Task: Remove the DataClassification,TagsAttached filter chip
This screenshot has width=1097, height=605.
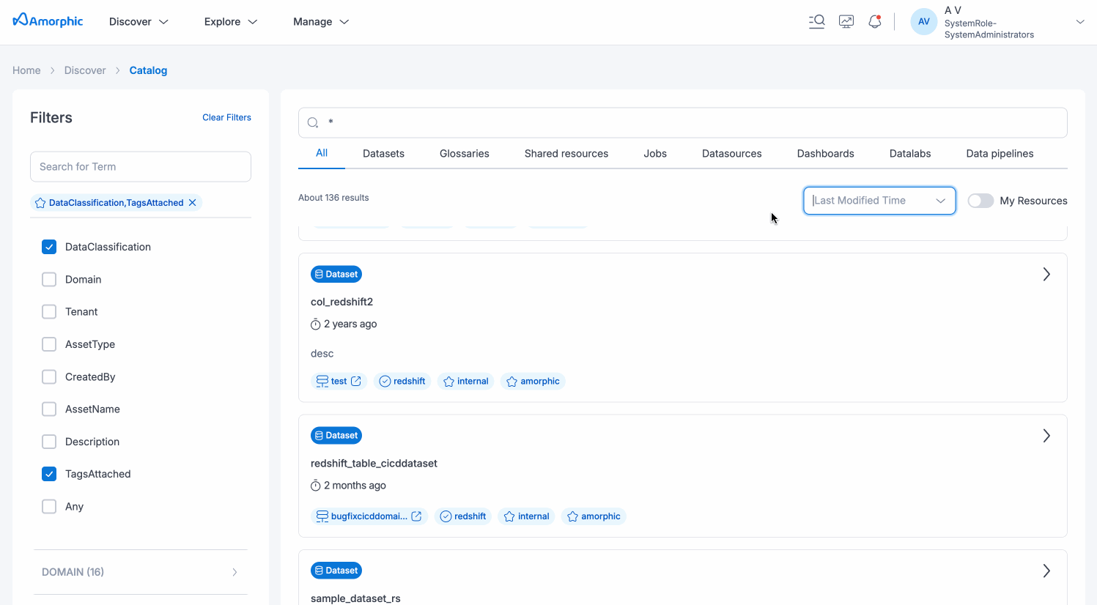Action: tap(193, 203)
